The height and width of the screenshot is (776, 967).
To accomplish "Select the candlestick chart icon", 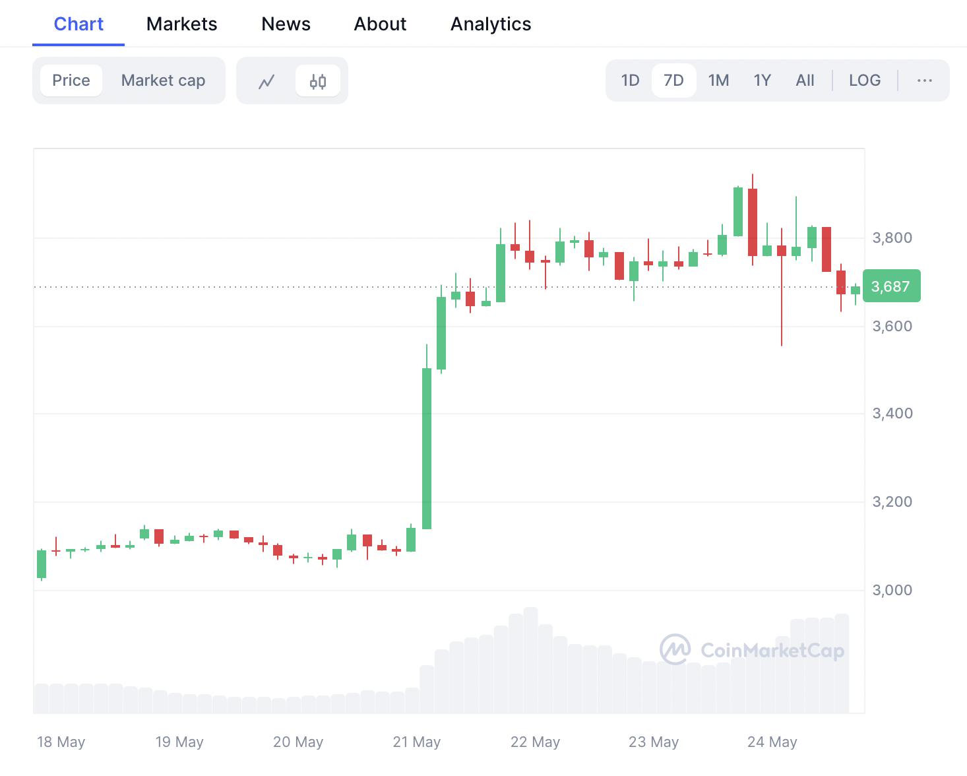I will coord(318,81).
